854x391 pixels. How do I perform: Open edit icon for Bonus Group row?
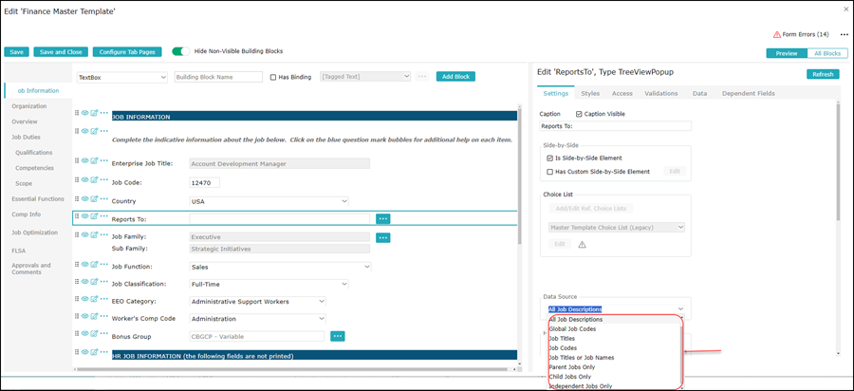tap(94, 334)
